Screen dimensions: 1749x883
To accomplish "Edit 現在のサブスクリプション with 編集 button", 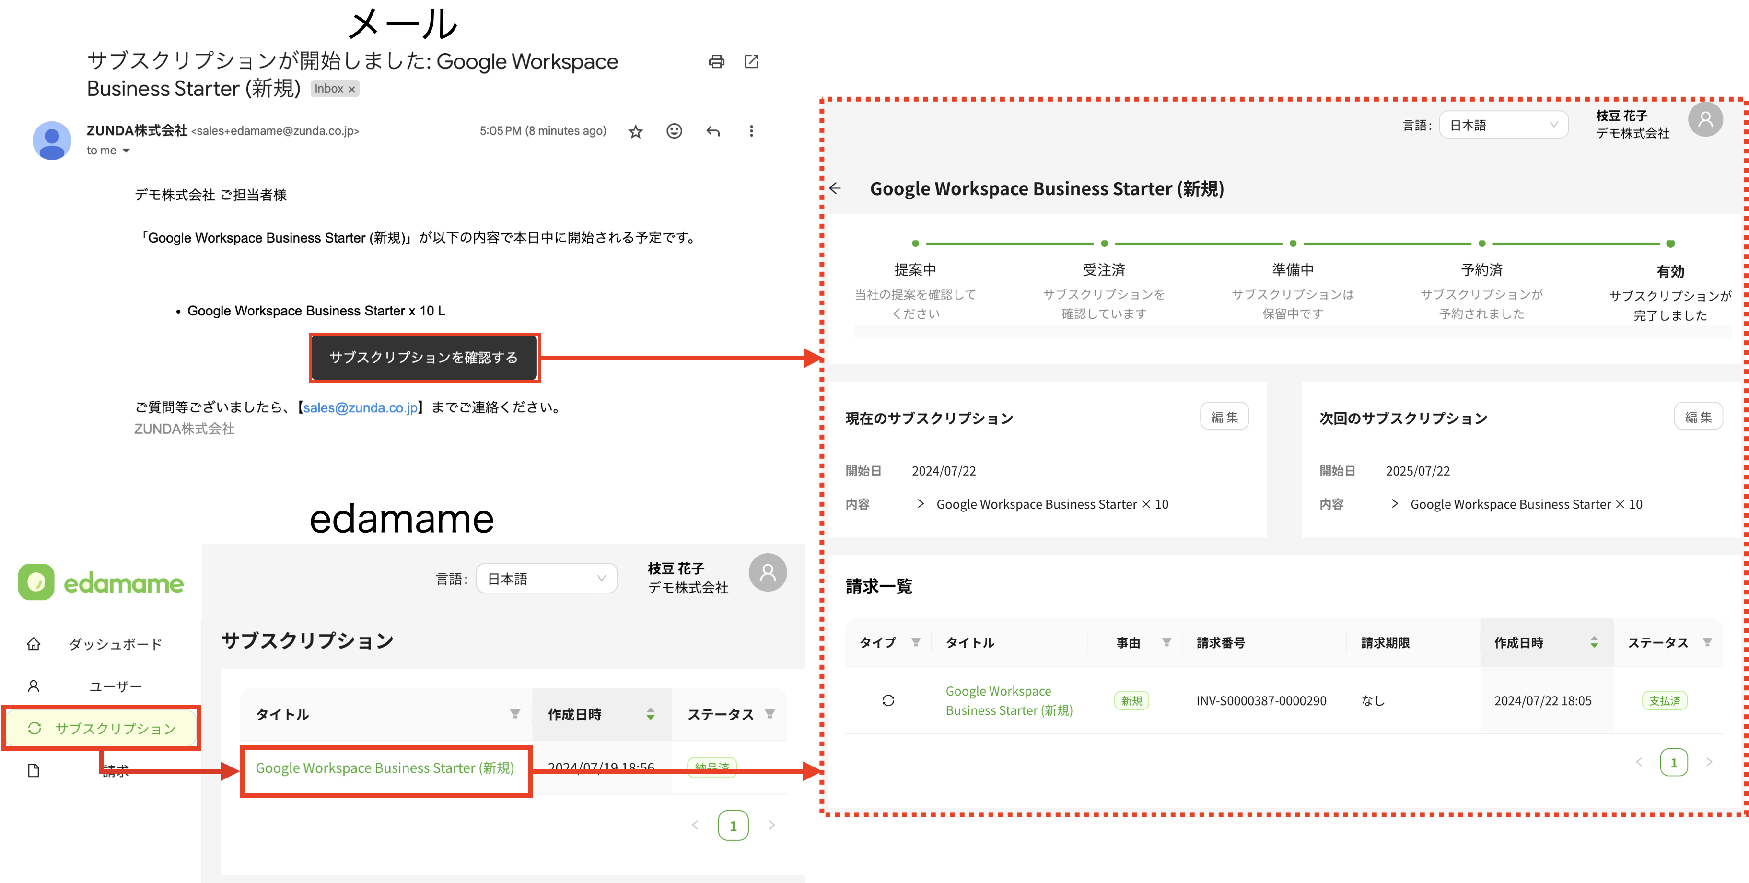I will 1225,417.
